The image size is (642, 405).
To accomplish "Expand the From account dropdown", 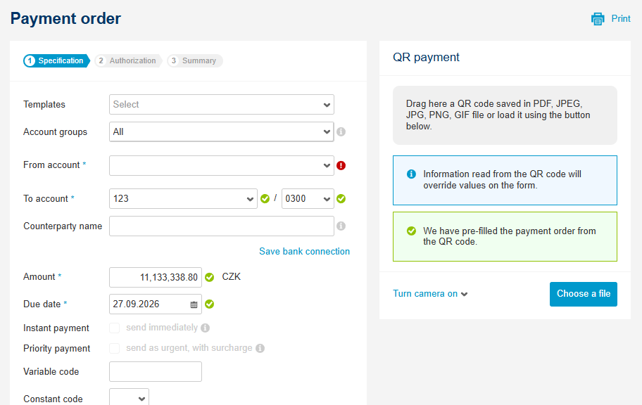I will [222, 165].
